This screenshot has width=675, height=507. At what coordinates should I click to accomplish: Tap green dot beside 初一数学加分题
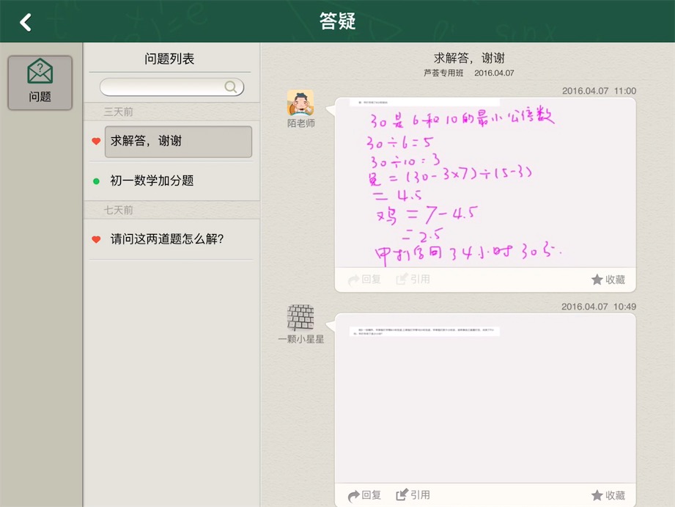pos(96,181)
